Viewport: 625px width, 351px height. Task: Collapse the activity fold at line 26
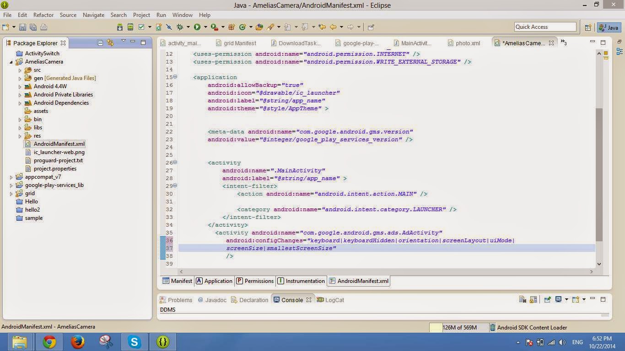pos(175,162)
